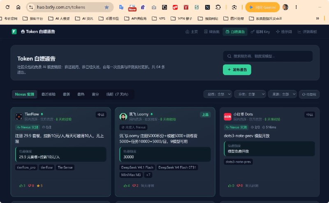Upvote the TierFlow card
The image size is (329, 203).
point(22,186)
